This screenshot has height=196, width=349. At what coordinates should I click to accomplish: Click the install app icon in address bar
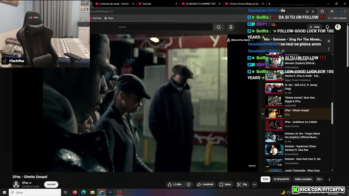click(x=307, y=11)
